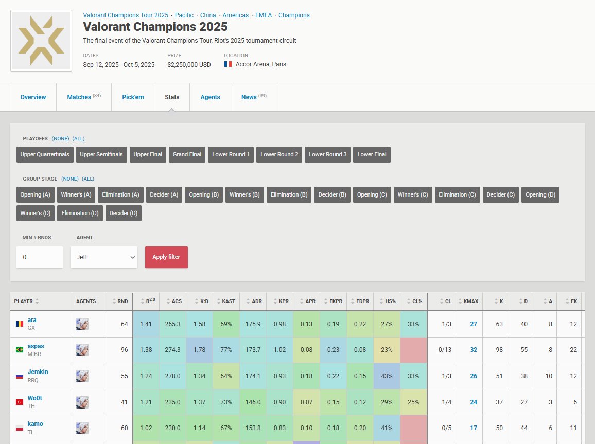The width and height of the screenshot is (595, 444).
Task: Click Romanian flag next to ara
Action: (20, 324)
